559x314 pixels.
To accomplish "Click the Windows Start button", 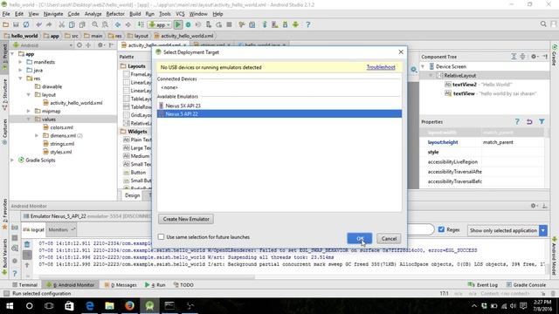I will pyautogui.click(x=10, y=305).
